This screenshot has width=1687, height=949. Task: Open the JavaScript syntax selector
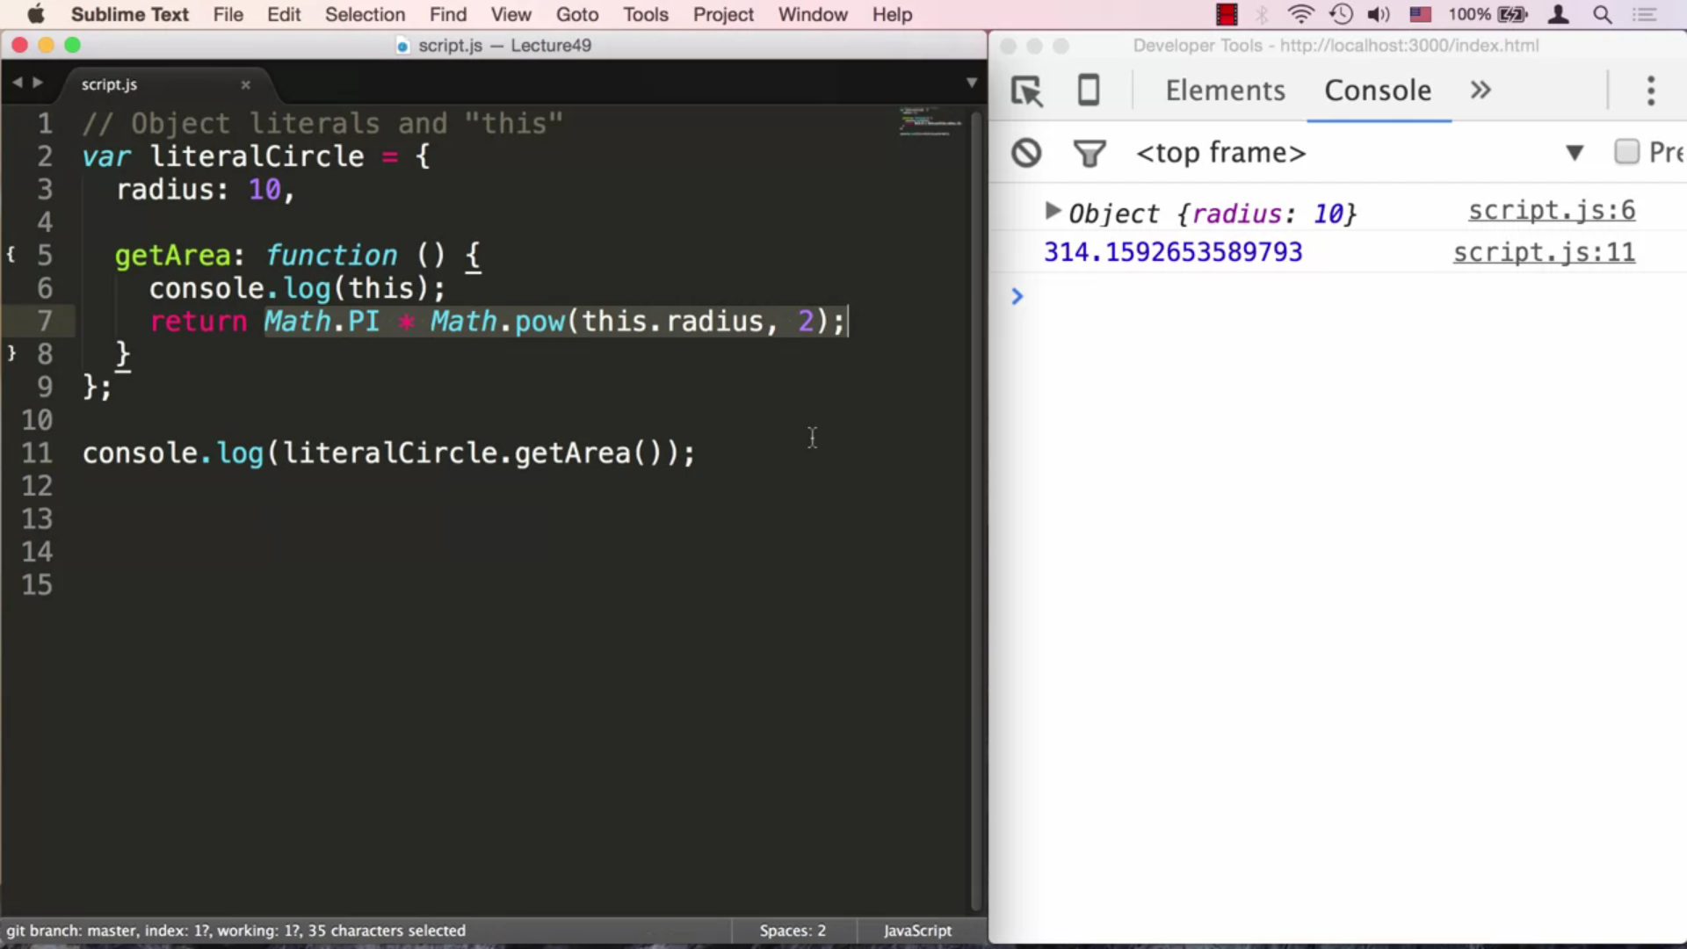point(917,931)
